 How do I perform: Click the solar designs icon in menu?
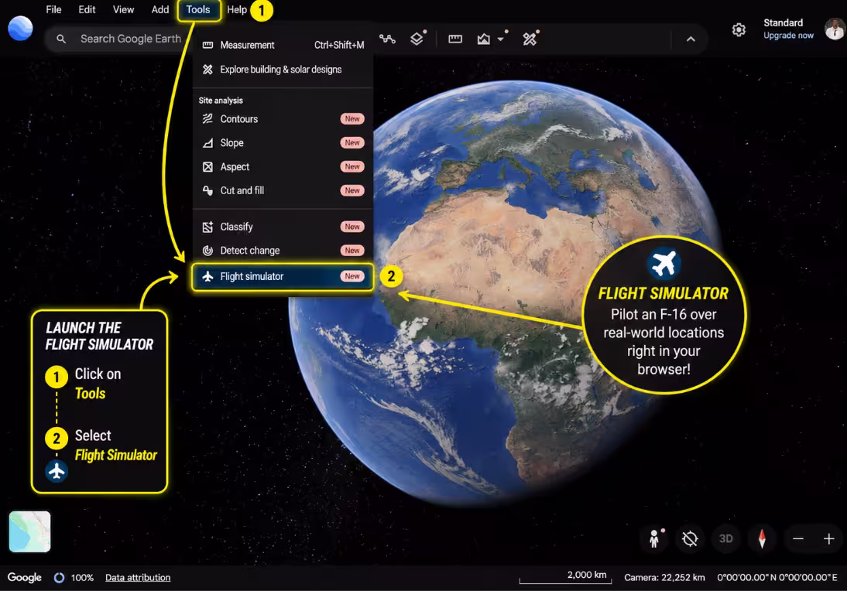[x=207, y=70]
